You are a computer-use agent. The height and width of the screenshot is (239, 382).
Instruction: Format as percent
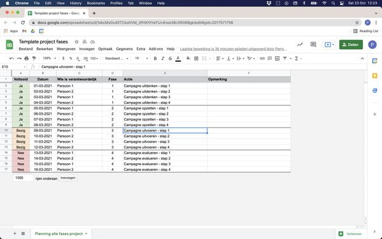71,59
